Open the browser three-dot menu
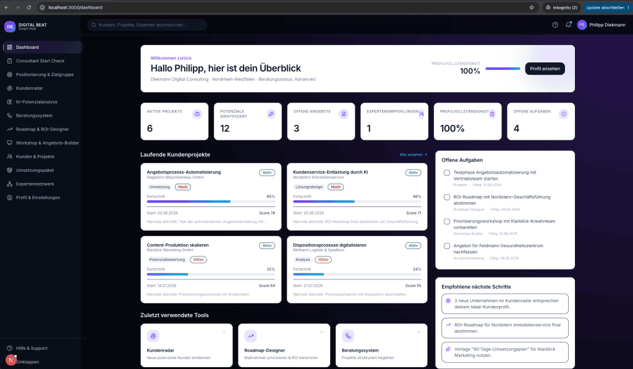The image size is (633, 369). tap(628, 7)
